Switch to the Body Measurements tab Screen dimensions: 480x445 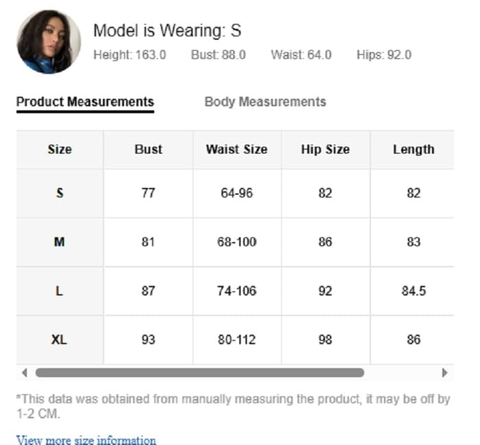[x=265, y=102]
